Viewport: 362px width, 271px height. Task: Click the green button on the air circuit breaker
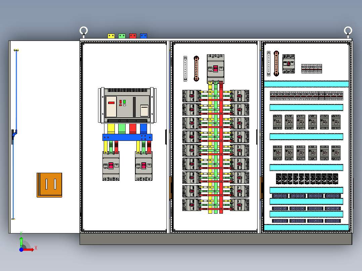pos(125,102)
